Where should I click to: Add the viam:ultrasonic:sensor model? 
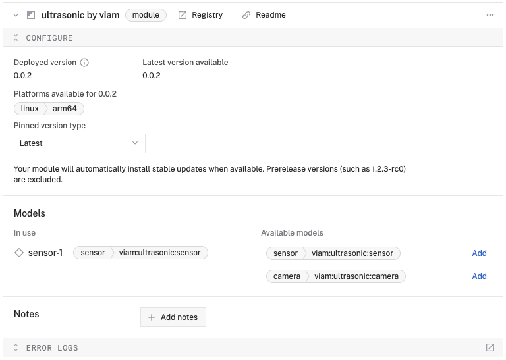pyautogui.click(x=479, y=253)
